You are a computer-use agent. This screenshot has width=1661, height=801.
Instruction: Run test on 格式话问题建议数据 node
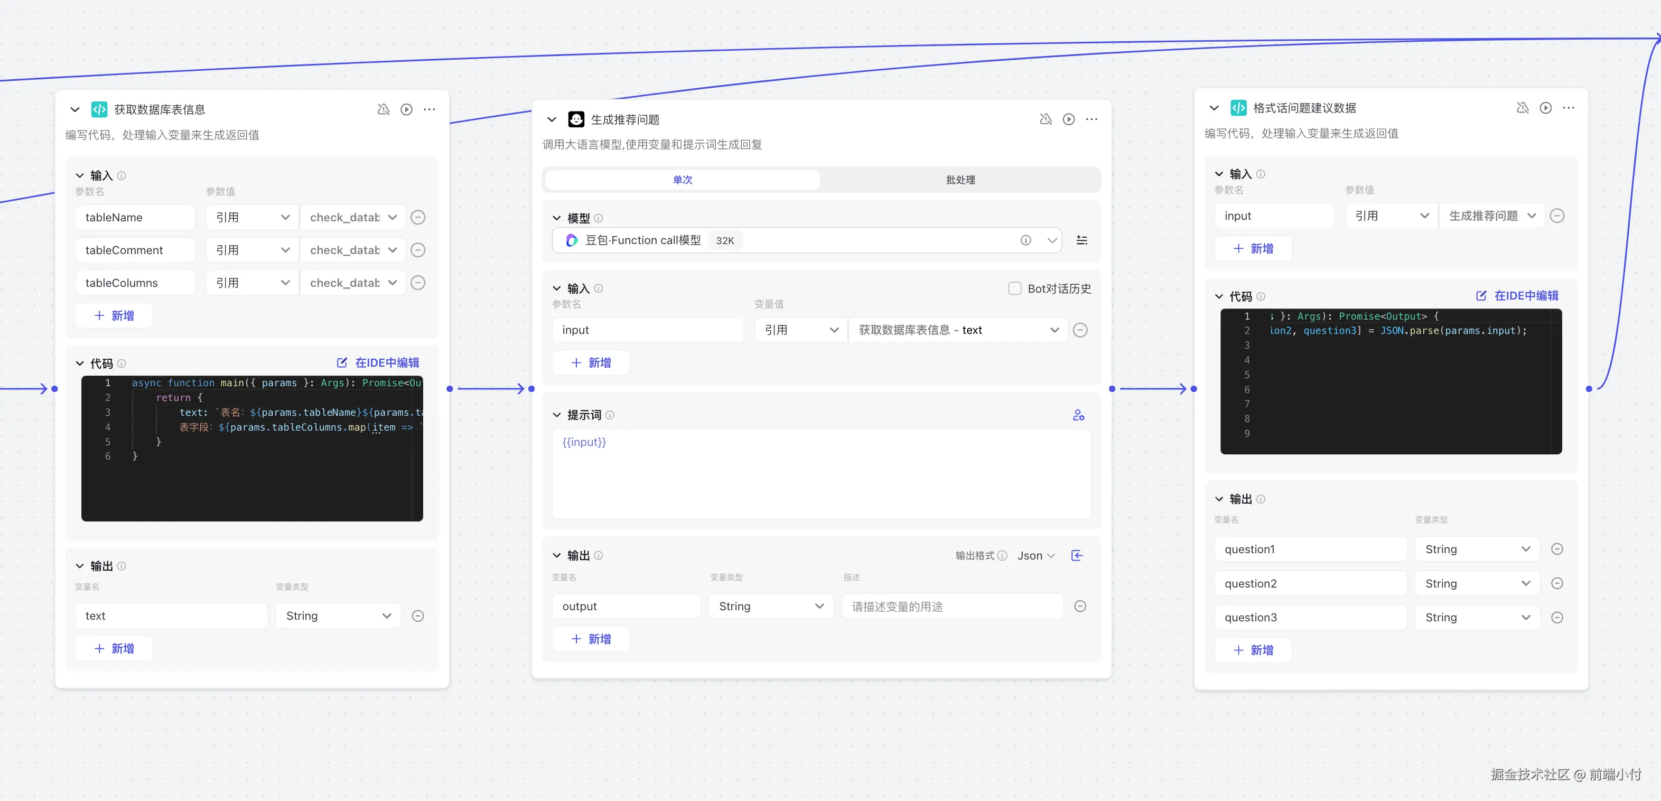point(1546,108)
